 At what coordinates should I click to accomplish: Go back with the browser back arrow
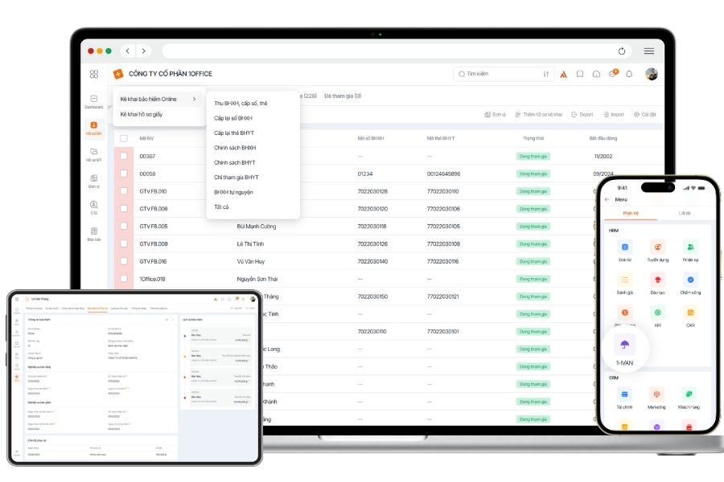click(x=128, y=51)
